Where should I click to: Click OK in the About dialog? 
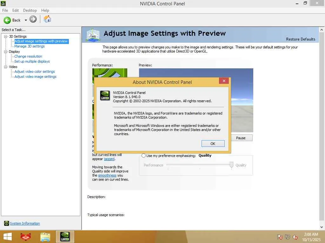(213, 144)
